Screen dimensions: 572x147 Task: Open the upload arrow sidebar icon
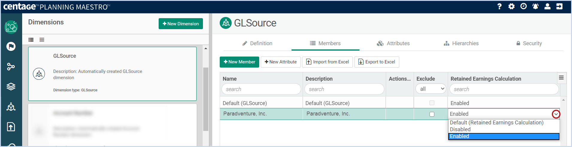pyautogui.click(x=11, y=127)
